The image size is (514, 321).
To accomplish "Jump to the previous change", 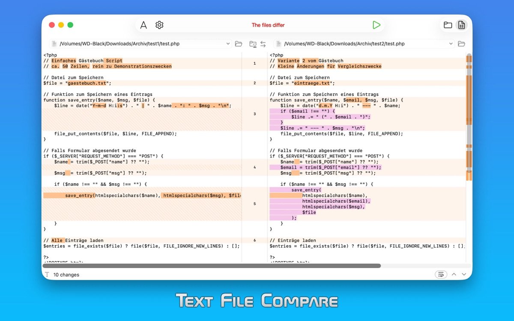I will pos(454,274).
